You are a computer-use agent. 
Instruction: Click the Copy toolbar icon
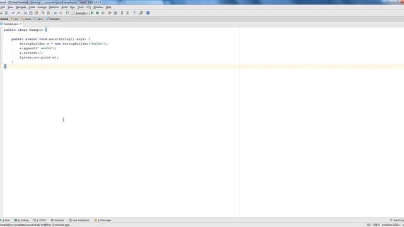[31, 13]
